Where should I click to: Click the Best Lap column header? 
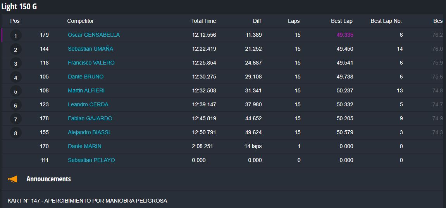[341, 21]
